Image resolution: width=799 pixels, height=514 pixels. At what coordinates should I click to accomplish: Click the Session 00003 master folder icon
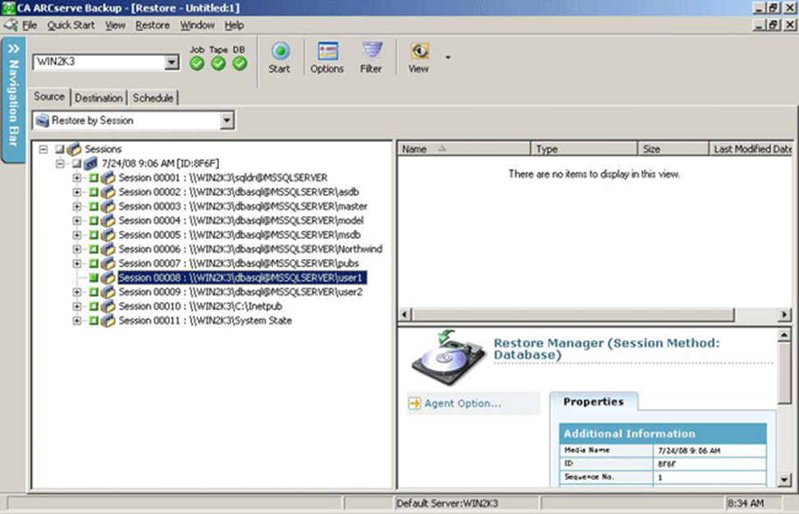[x=108, y=206]
